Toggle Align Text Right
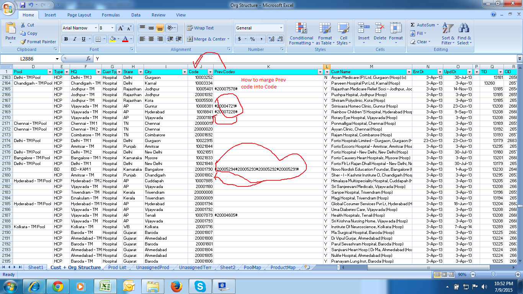The height and width of the screenshot is (294, 523). tap(160, 39)
